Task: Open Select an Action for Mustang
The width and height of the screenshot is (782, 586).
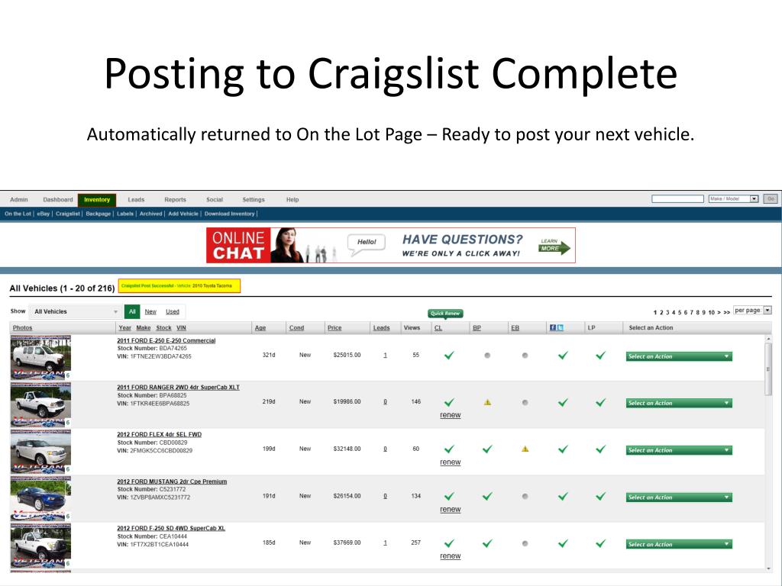Action: click(679, 497)
